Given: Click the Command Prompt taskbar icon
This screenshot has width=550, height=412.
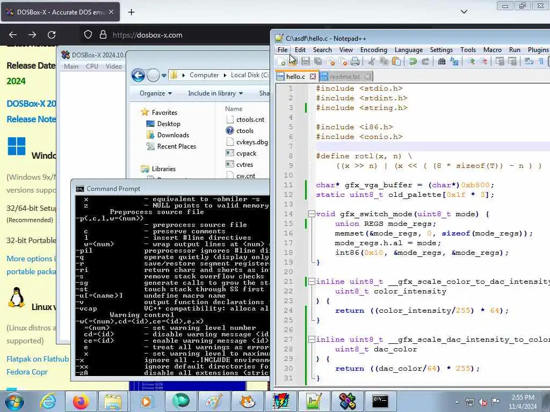Looking at the screenshot, I should tap(380, 401).
